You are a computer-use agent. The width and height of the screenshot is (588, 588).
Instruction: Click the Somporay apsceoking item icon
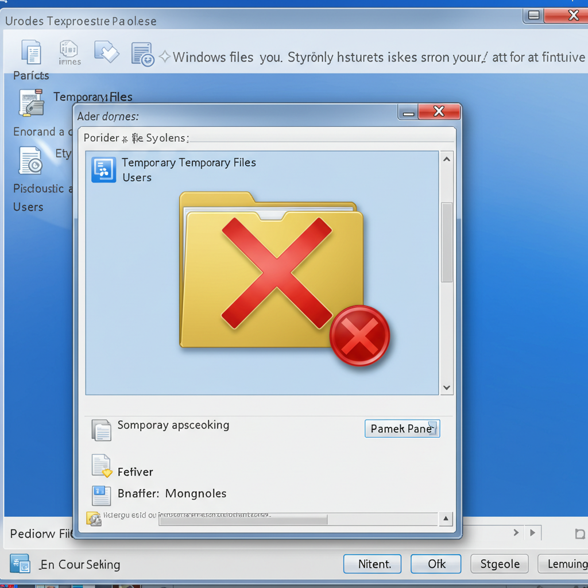click(x=102, y=430)
